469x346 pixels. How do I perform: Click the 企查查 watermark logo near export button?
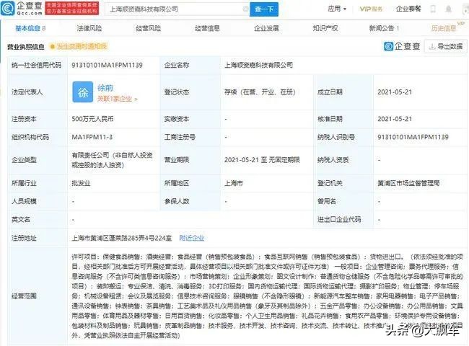(x=402, y=47)
